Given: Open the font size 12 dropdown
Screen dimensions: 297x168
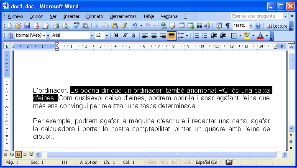Looking at the screenshot, I should pos(107,36).
